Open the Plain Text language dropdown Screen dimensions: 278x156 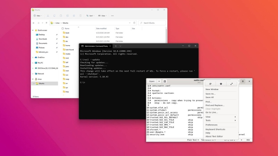(x=193, y=140)
